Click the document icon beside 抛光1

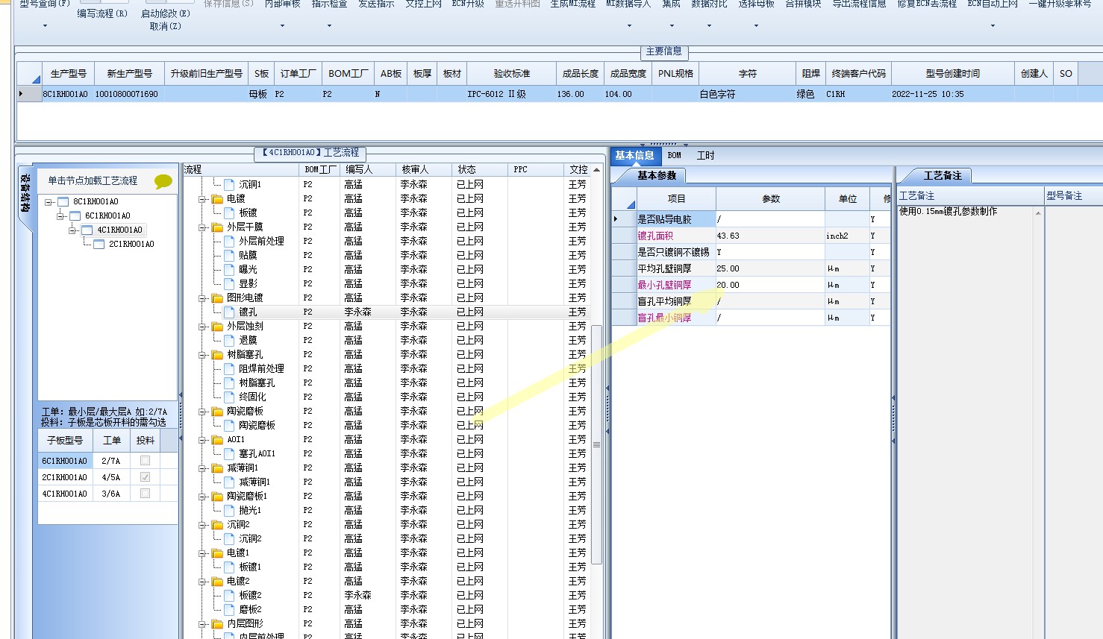point(229,510)
